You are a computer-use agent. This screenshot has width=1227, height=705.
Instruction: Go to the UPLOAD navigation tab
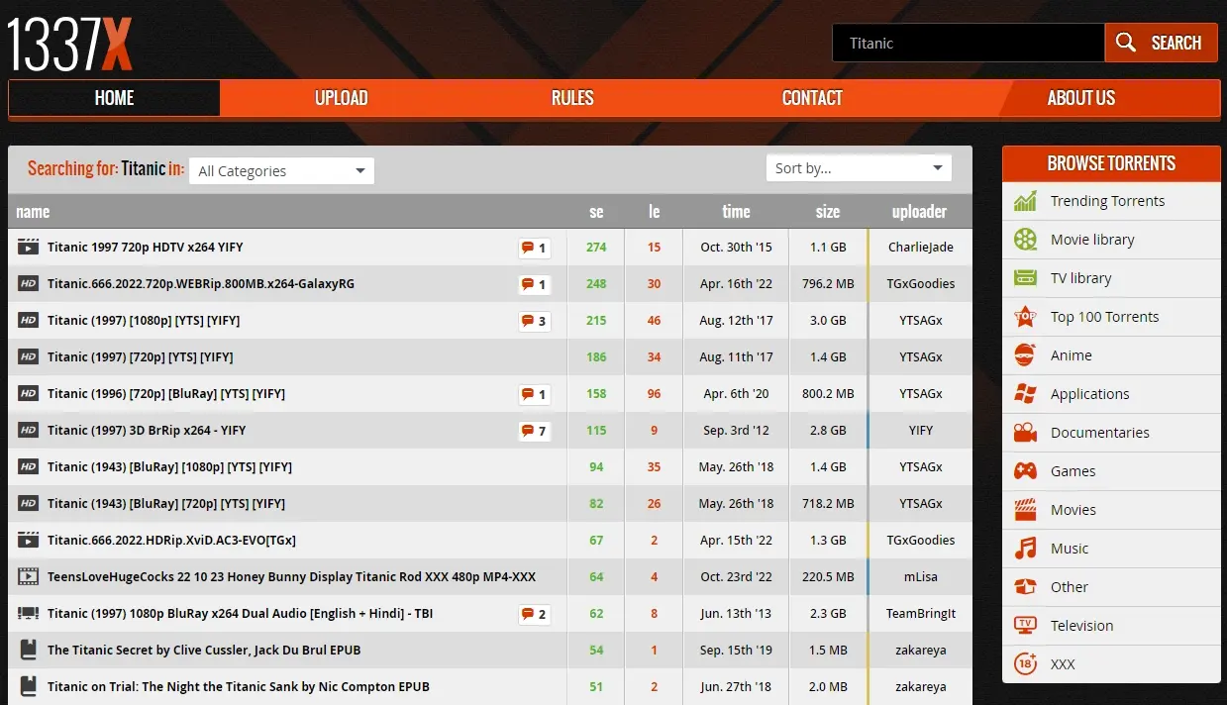[341, 98]
